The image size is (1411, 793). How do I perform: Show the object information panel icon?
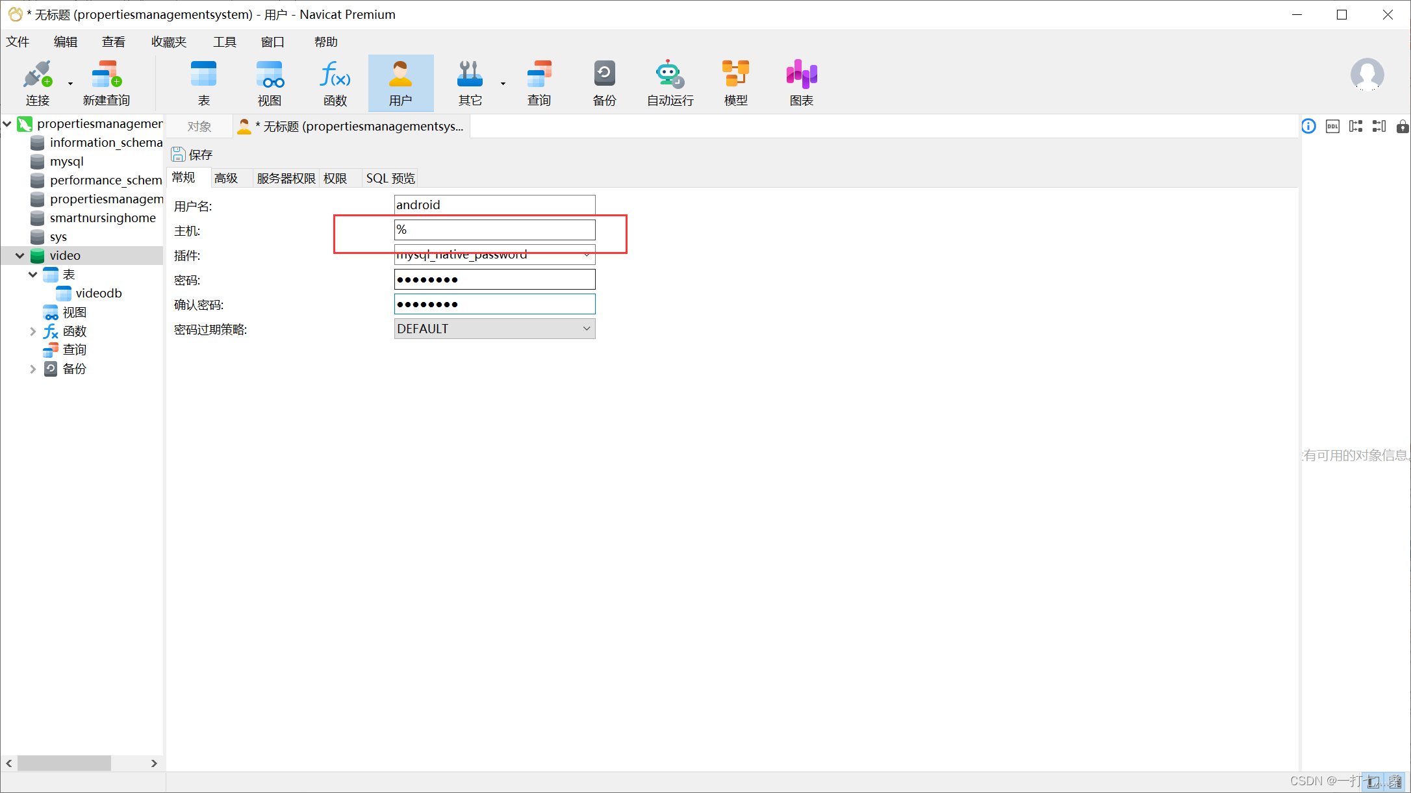(x=1308, y=126)
